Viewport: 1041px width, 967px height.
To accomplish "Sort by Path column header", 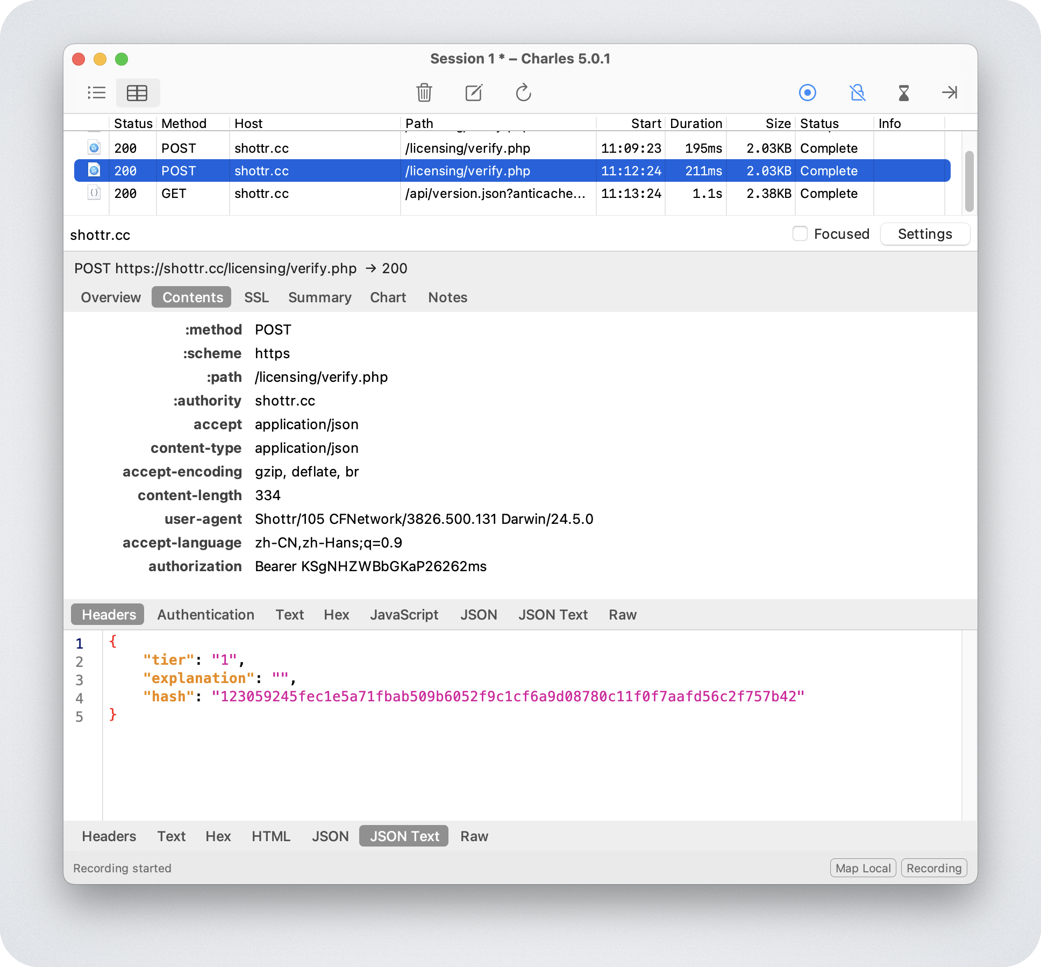I will [x=498, y=123].
